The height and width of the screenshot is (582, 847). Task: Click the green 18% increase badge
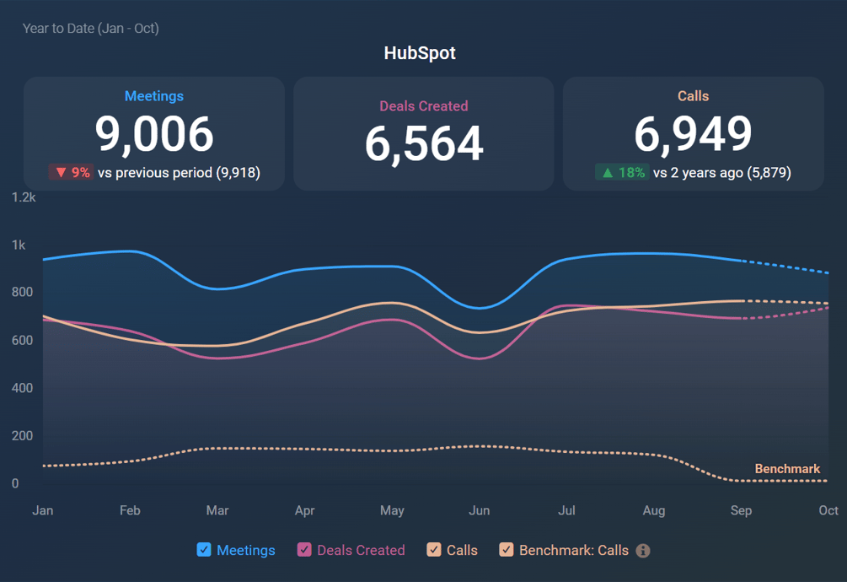point(622,173)
